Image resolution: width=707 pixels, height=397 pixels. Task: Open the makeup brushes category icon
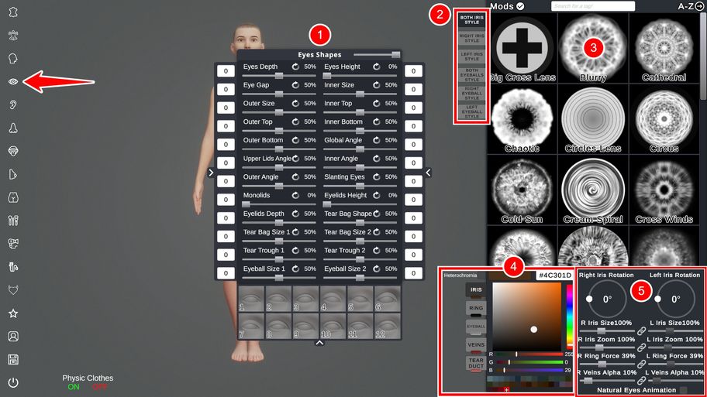[x=13, y=221]
